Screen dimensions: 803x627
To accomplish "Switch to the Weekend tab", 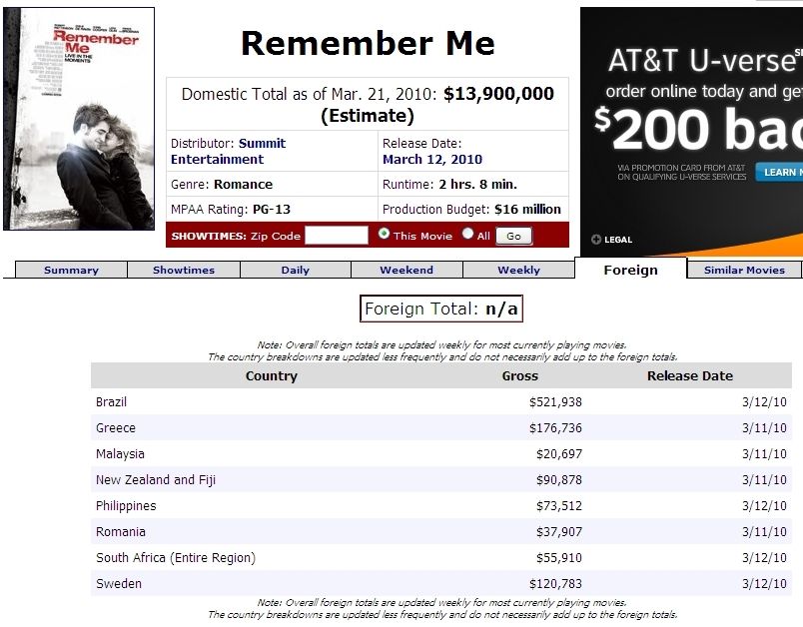I will pyautogui.click(x=406, y=270).
